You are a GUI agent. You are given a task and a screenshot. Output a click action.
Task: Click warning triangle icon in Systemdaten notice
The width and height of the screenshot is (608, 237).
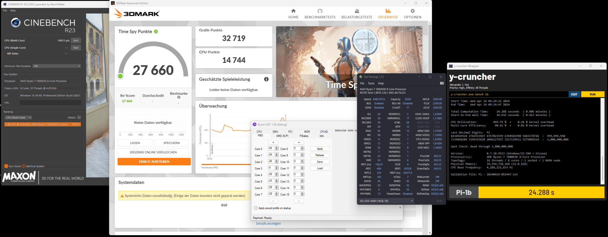coord(122,196)
